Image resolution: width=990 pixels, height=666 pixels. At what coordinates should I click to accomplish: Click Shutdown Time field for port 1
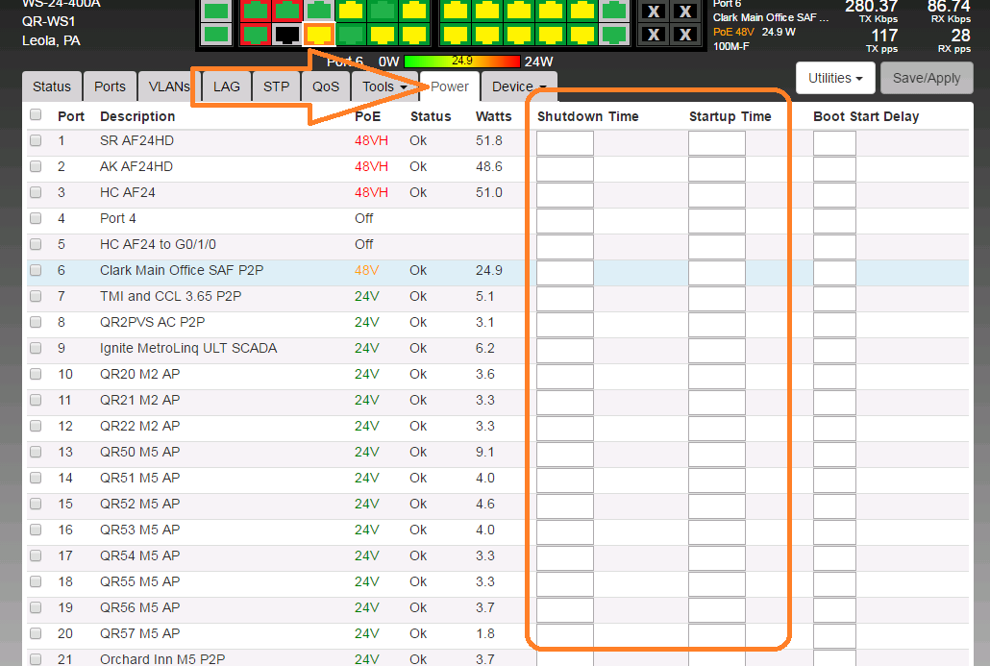(x=564, y=143)
